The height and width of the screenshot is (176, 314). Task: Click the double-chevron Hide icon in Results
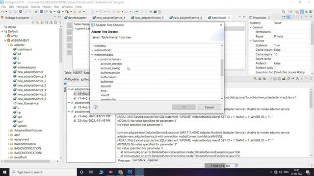65,84
